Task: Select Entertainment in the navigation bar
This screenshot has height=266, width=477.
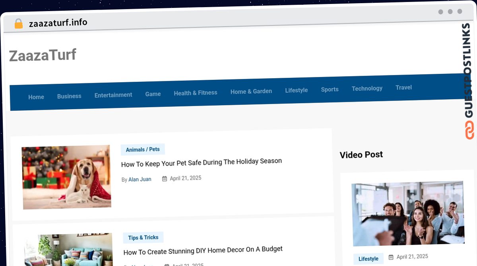Action: (113, 95)
